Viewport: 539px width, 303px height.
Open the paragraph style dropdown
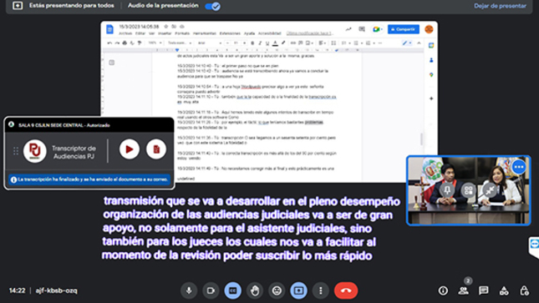coord(180,43)
